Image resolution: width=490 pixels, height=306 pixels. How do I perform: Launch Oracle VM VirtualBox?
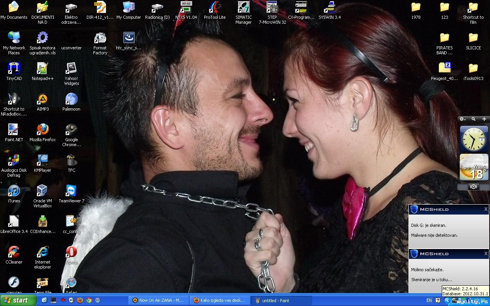[42, 191]
